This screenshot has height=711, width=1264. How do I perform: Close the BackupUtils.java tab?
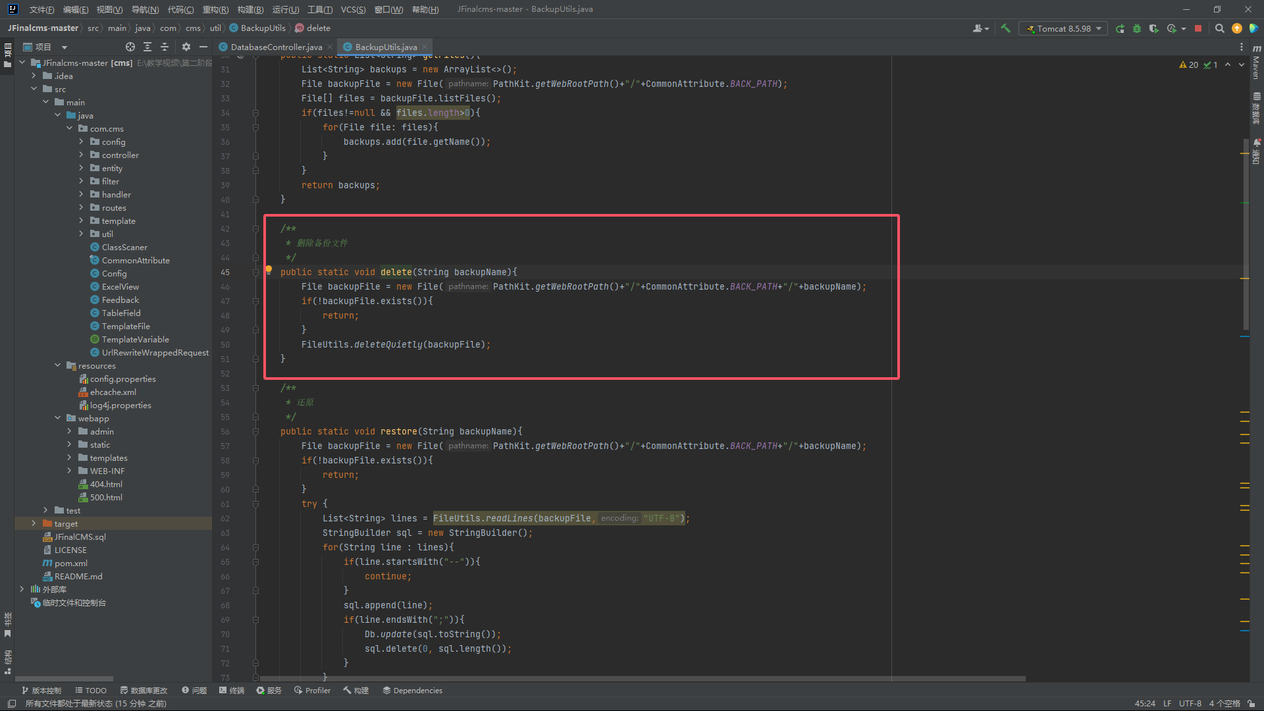point(425,47)
